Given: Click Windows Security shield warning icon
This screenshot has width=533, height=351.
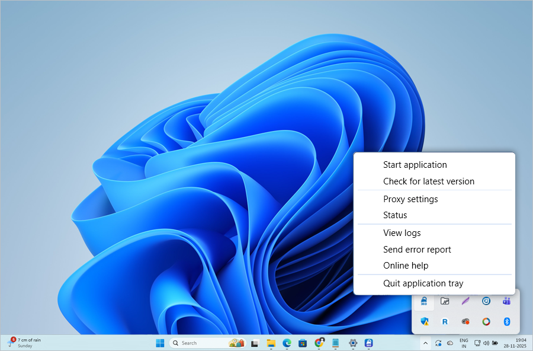Looking at the screenshot, I should coord(424,321).
